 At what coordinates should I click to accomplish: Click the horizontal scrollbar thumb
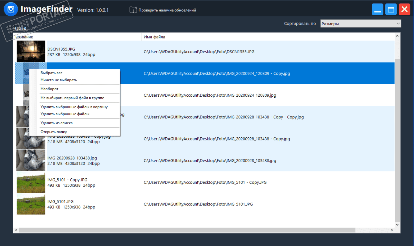pos(187,230)
